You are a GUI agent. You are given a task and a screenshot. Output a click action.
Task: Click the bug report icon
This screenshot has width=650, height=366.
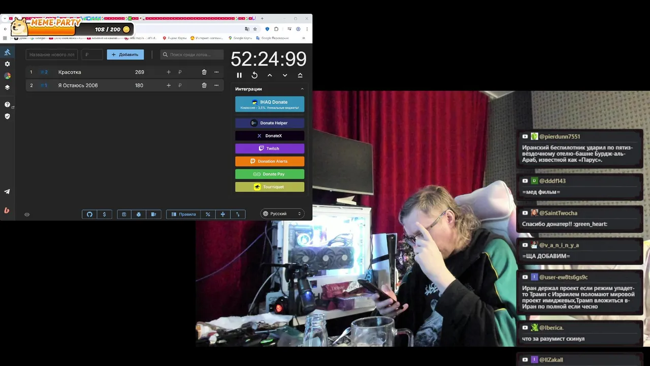139,215
